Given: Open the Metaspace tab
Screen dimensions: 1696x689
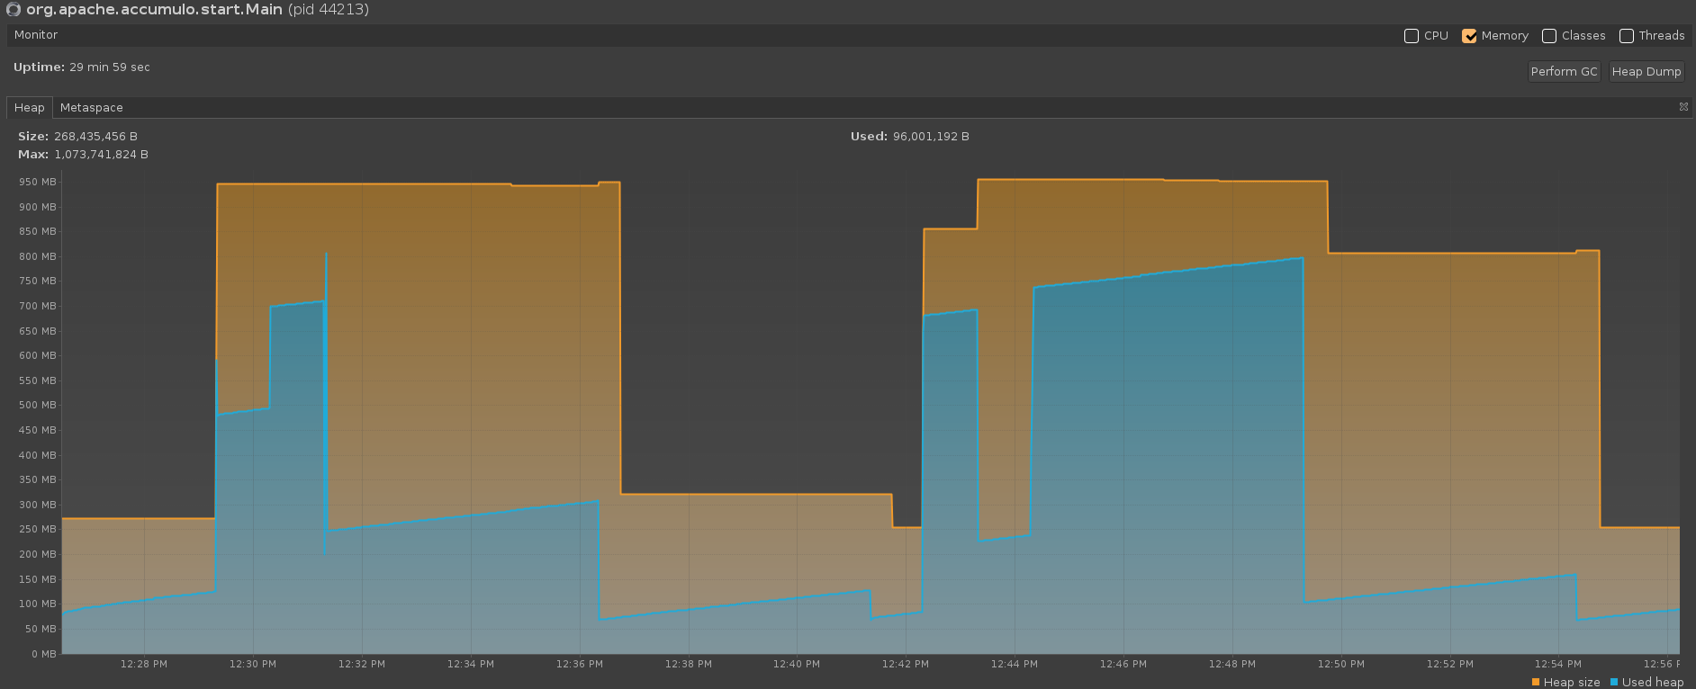Looking at the screenshot, I should (91, 108).
